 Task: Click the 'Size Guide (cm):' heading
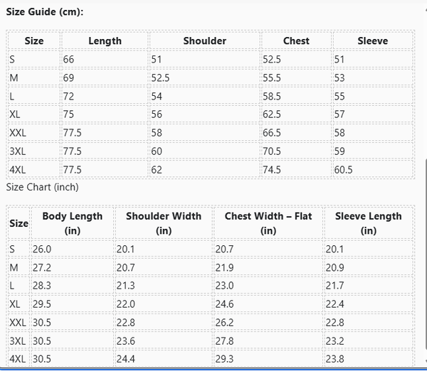point(45,13)
